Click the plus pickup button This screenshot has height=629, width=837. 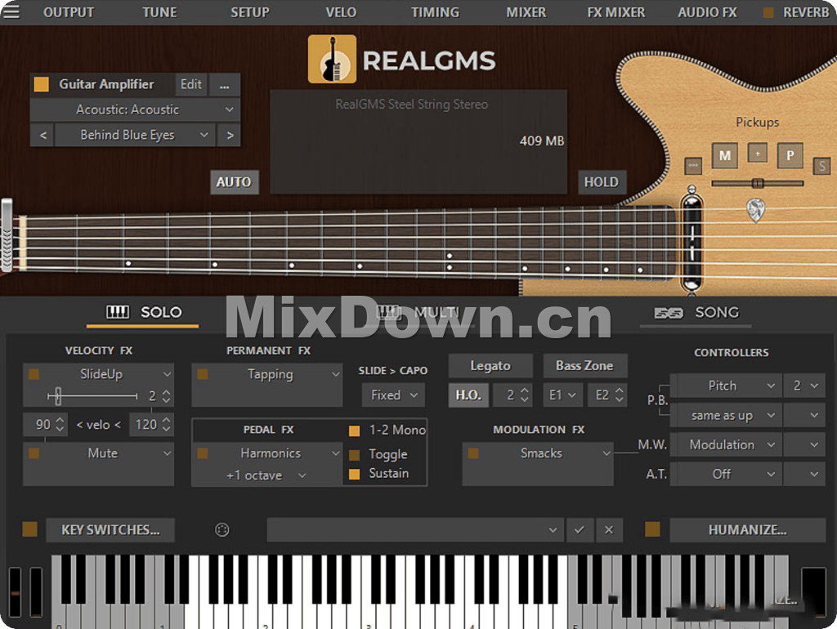(x=758, y=153)
